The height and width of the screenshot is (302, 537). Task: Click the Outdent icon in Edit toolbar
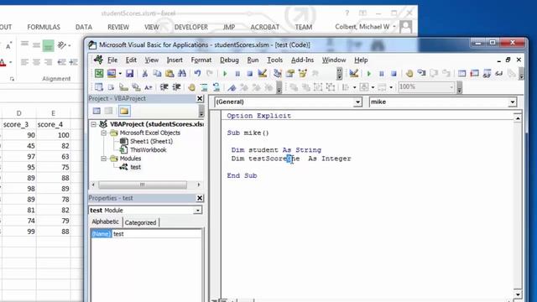click(176, 87)
